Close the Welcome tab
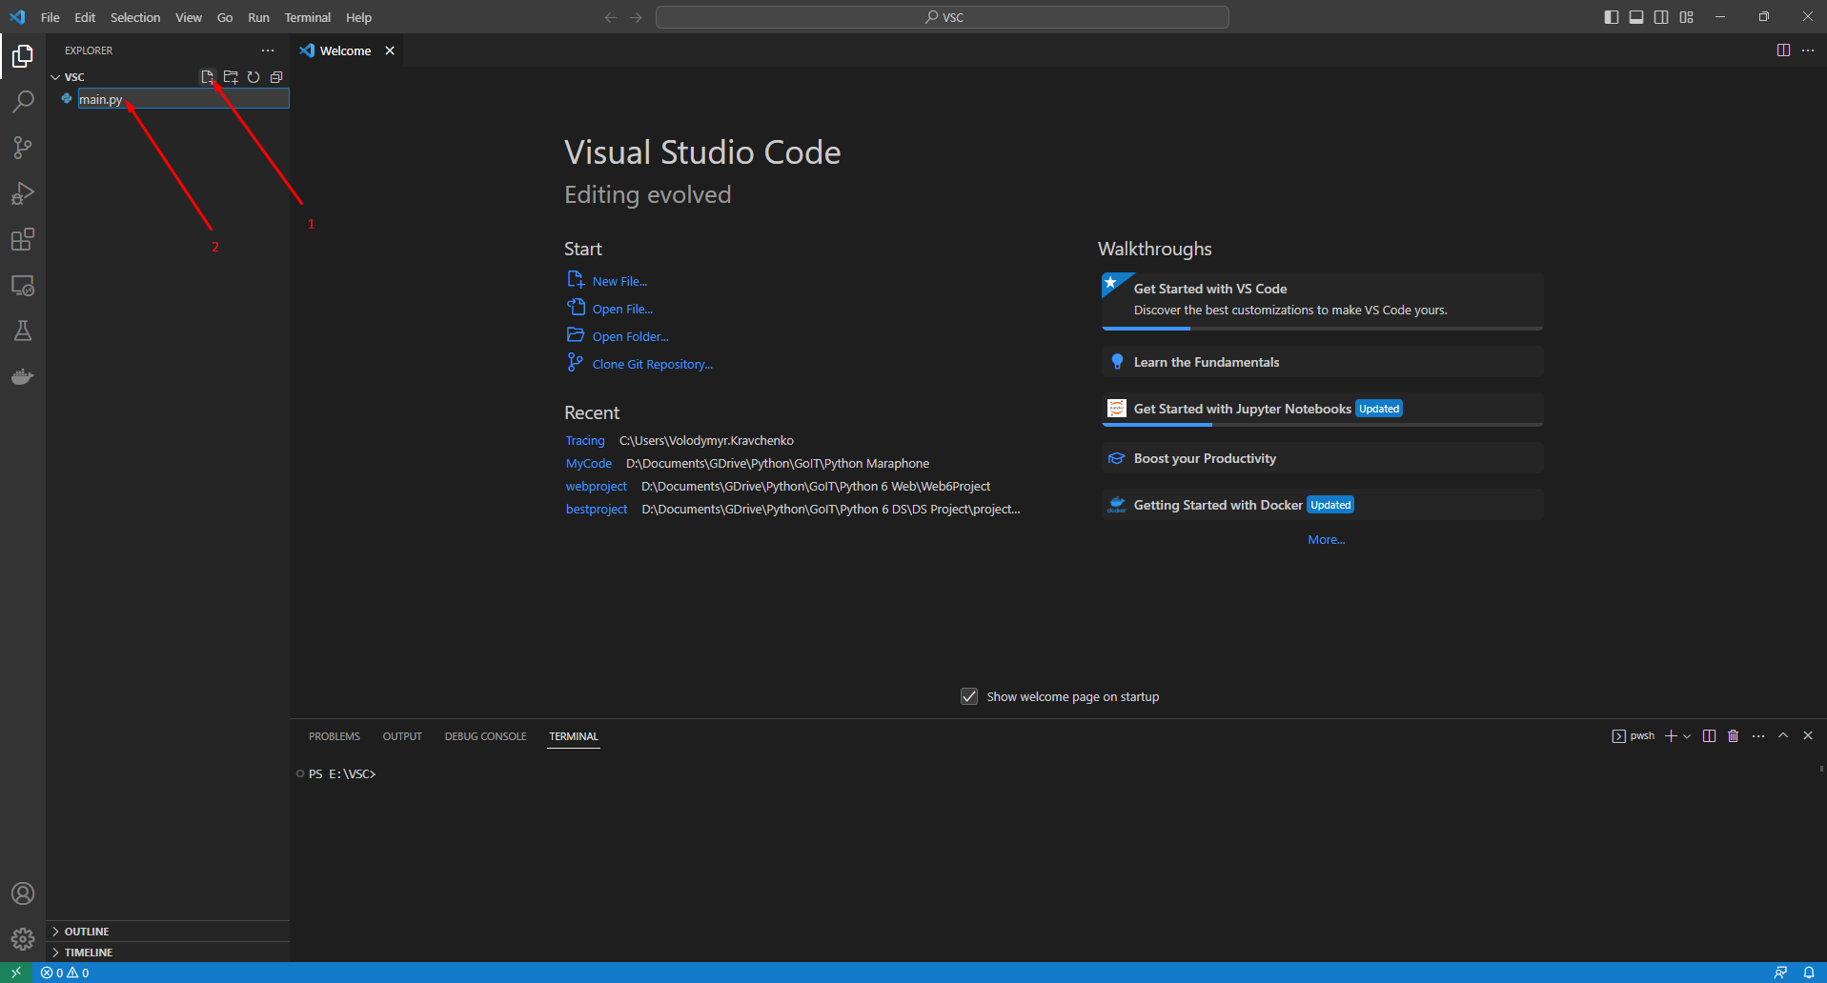 (x=390, y=50)
